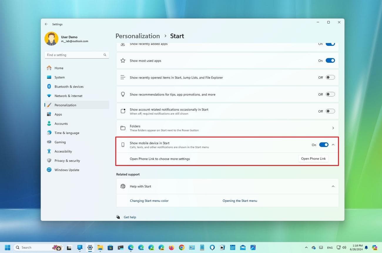Open Changing Start menu color link
382x253 pixels.
coord(149,201)
